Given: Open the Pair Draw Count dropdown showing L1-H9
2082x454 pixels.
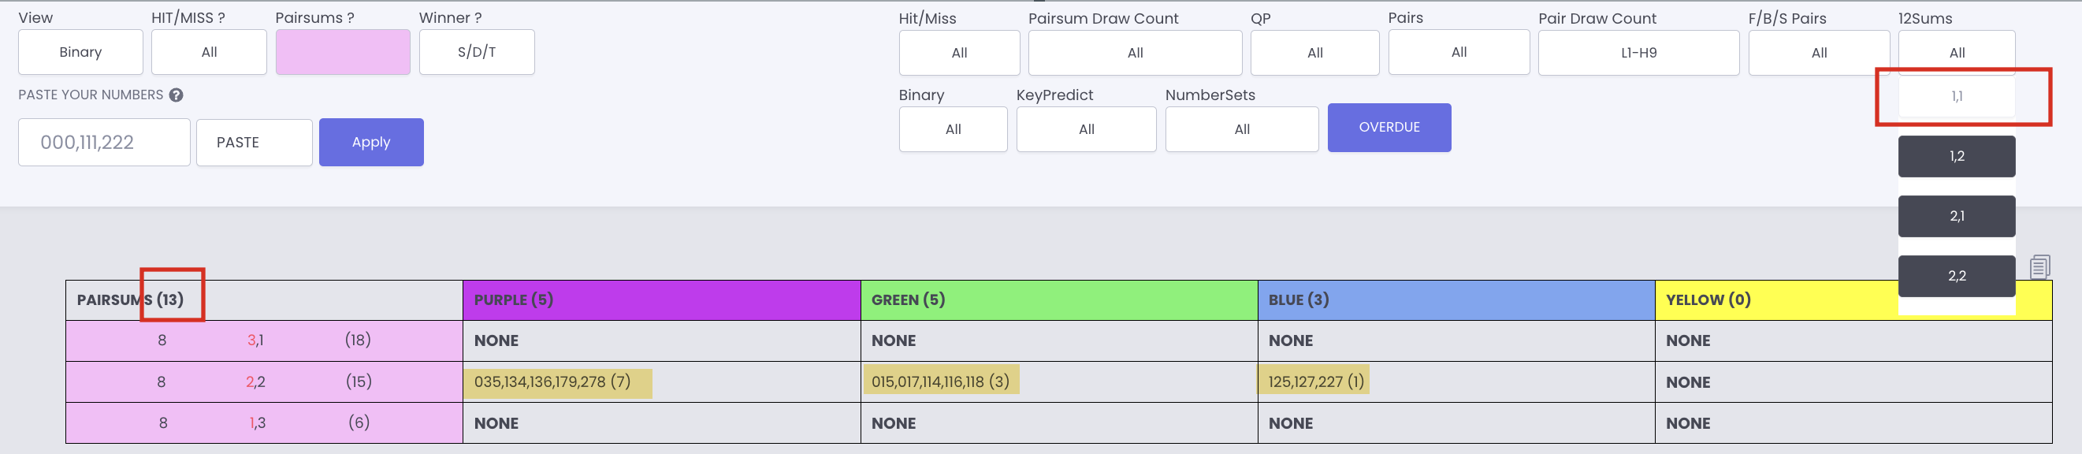Looking at the screenshot, I should pyautogui.click(x=1638, y=54).
